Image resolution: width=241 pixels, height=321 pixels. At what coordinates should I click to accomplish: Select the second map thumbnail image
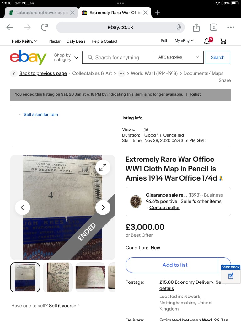click(x=58, y=277)
